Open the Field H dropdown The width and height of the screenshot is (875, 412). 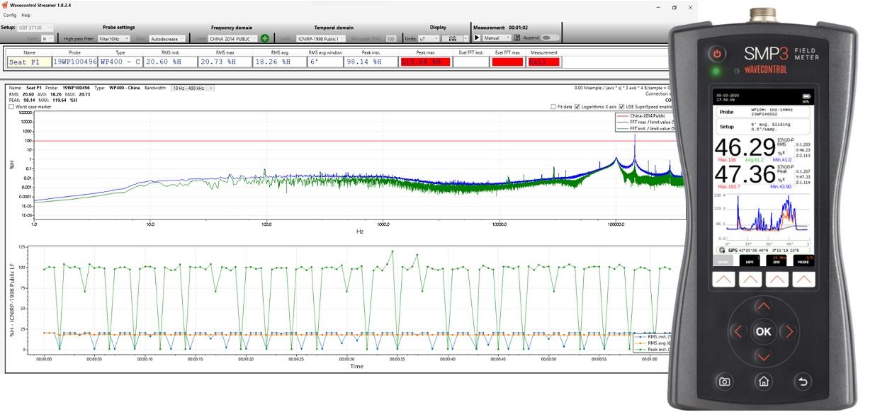(47, 38)
